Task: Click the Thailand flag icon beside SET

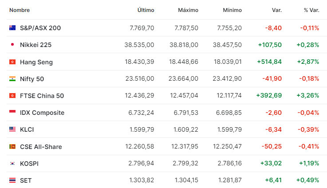Action: tap(12, 180)
